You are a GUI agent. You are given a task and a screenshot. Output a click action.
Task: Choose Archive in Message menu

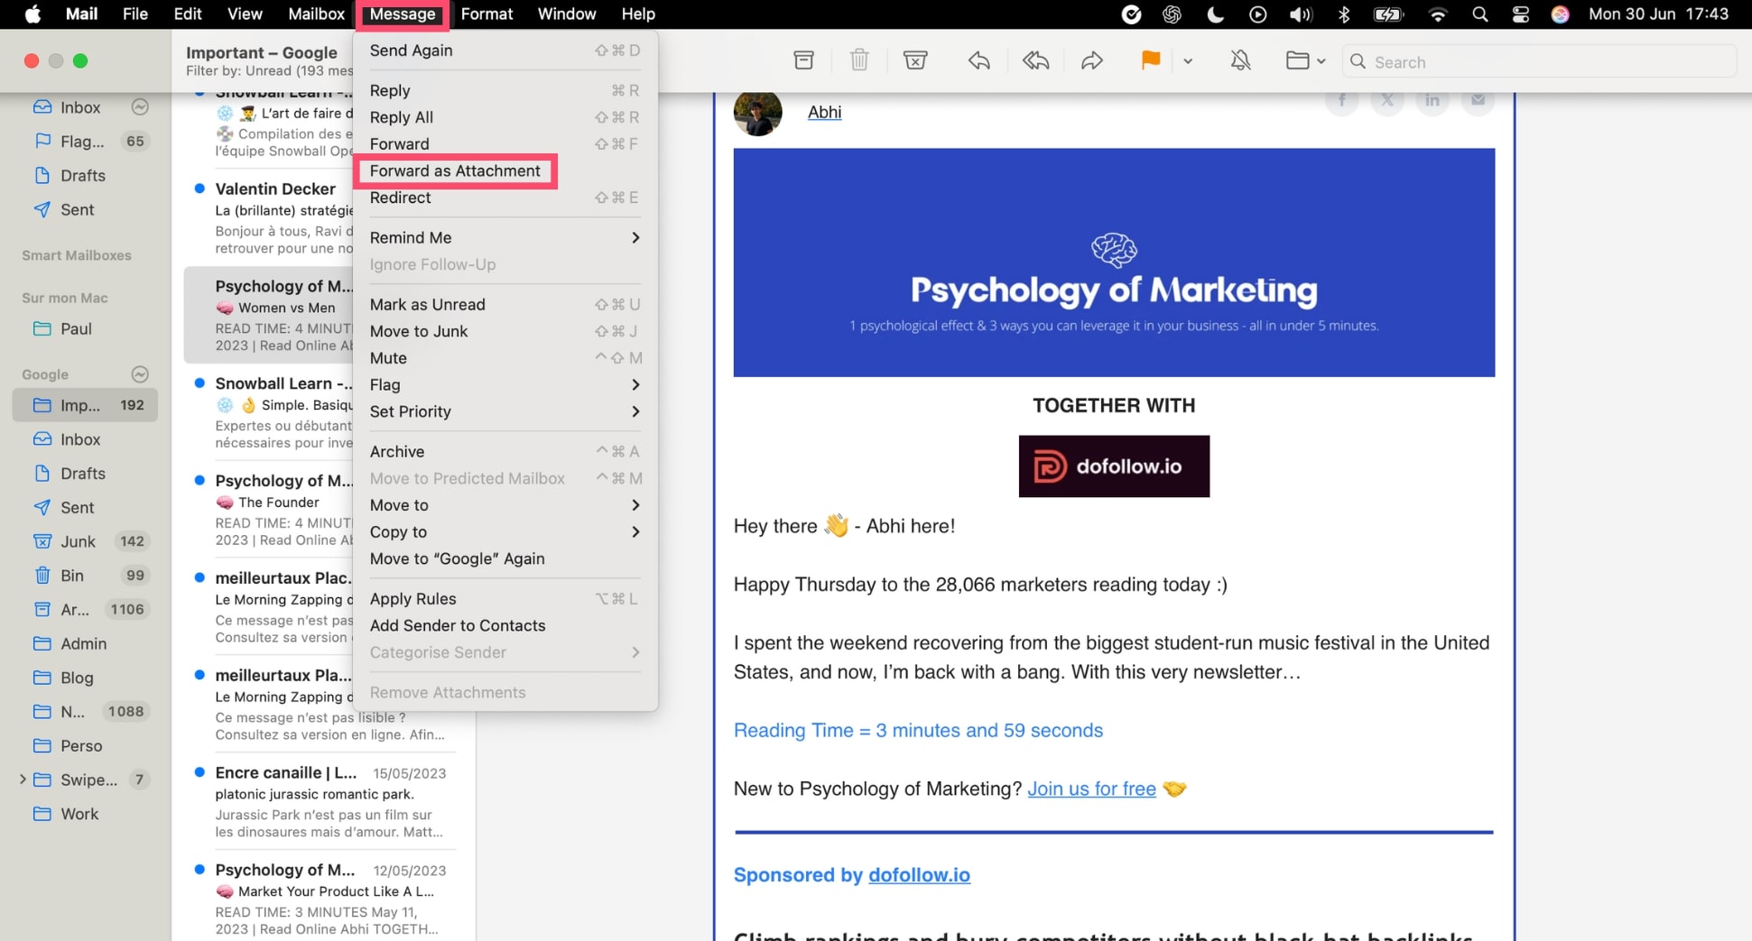point(505,451)
